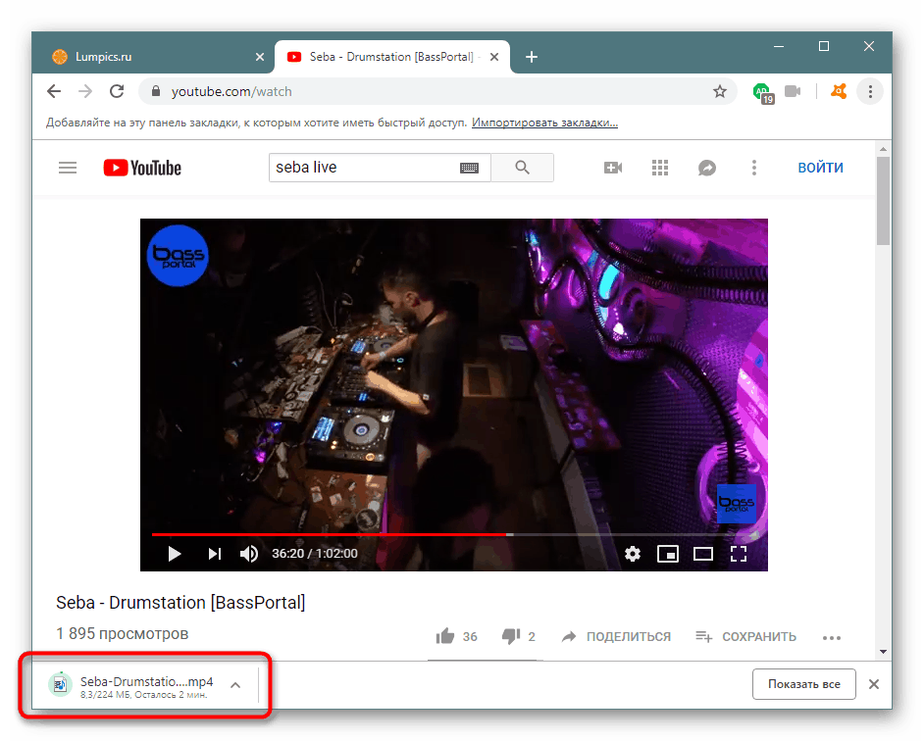The image size is (924, 741).
Task: Open the on-screen keyboard in search box
Action: coord(469,168)
